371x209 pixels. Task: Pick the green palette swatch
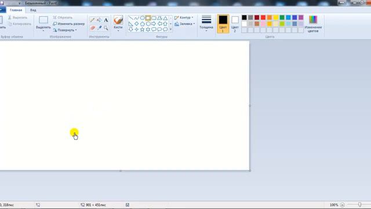coord(282,17)
